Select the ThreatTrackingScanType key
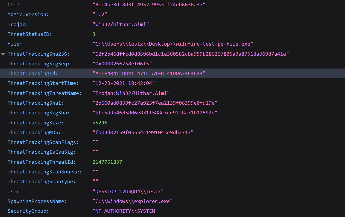The image size is (345, 217). pos(42,181)
